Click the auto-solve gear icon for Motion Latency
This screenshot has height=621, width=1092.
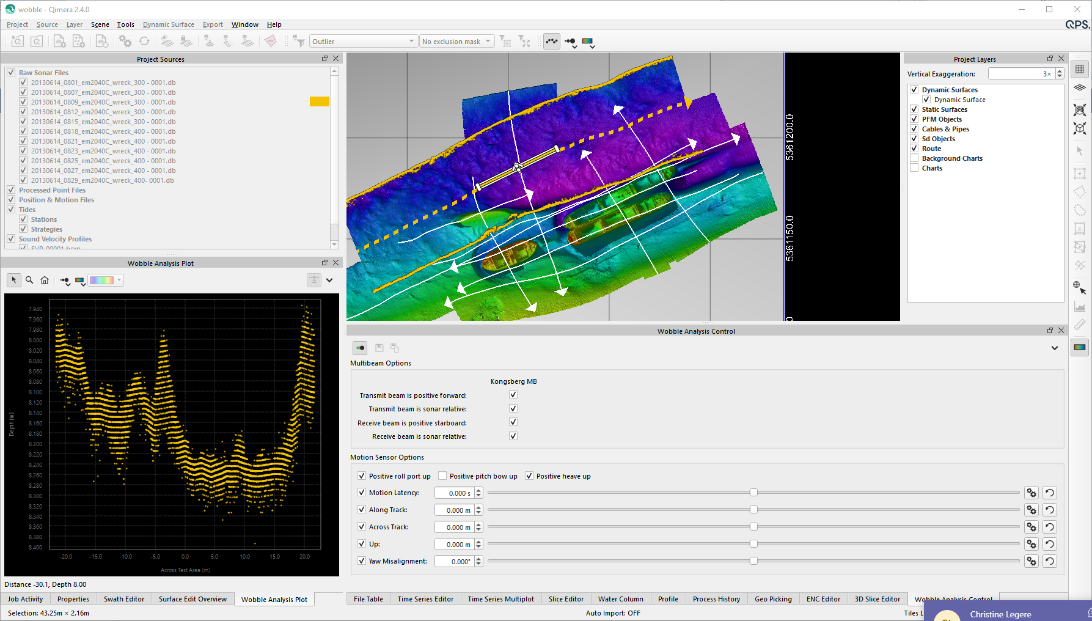1032,493
